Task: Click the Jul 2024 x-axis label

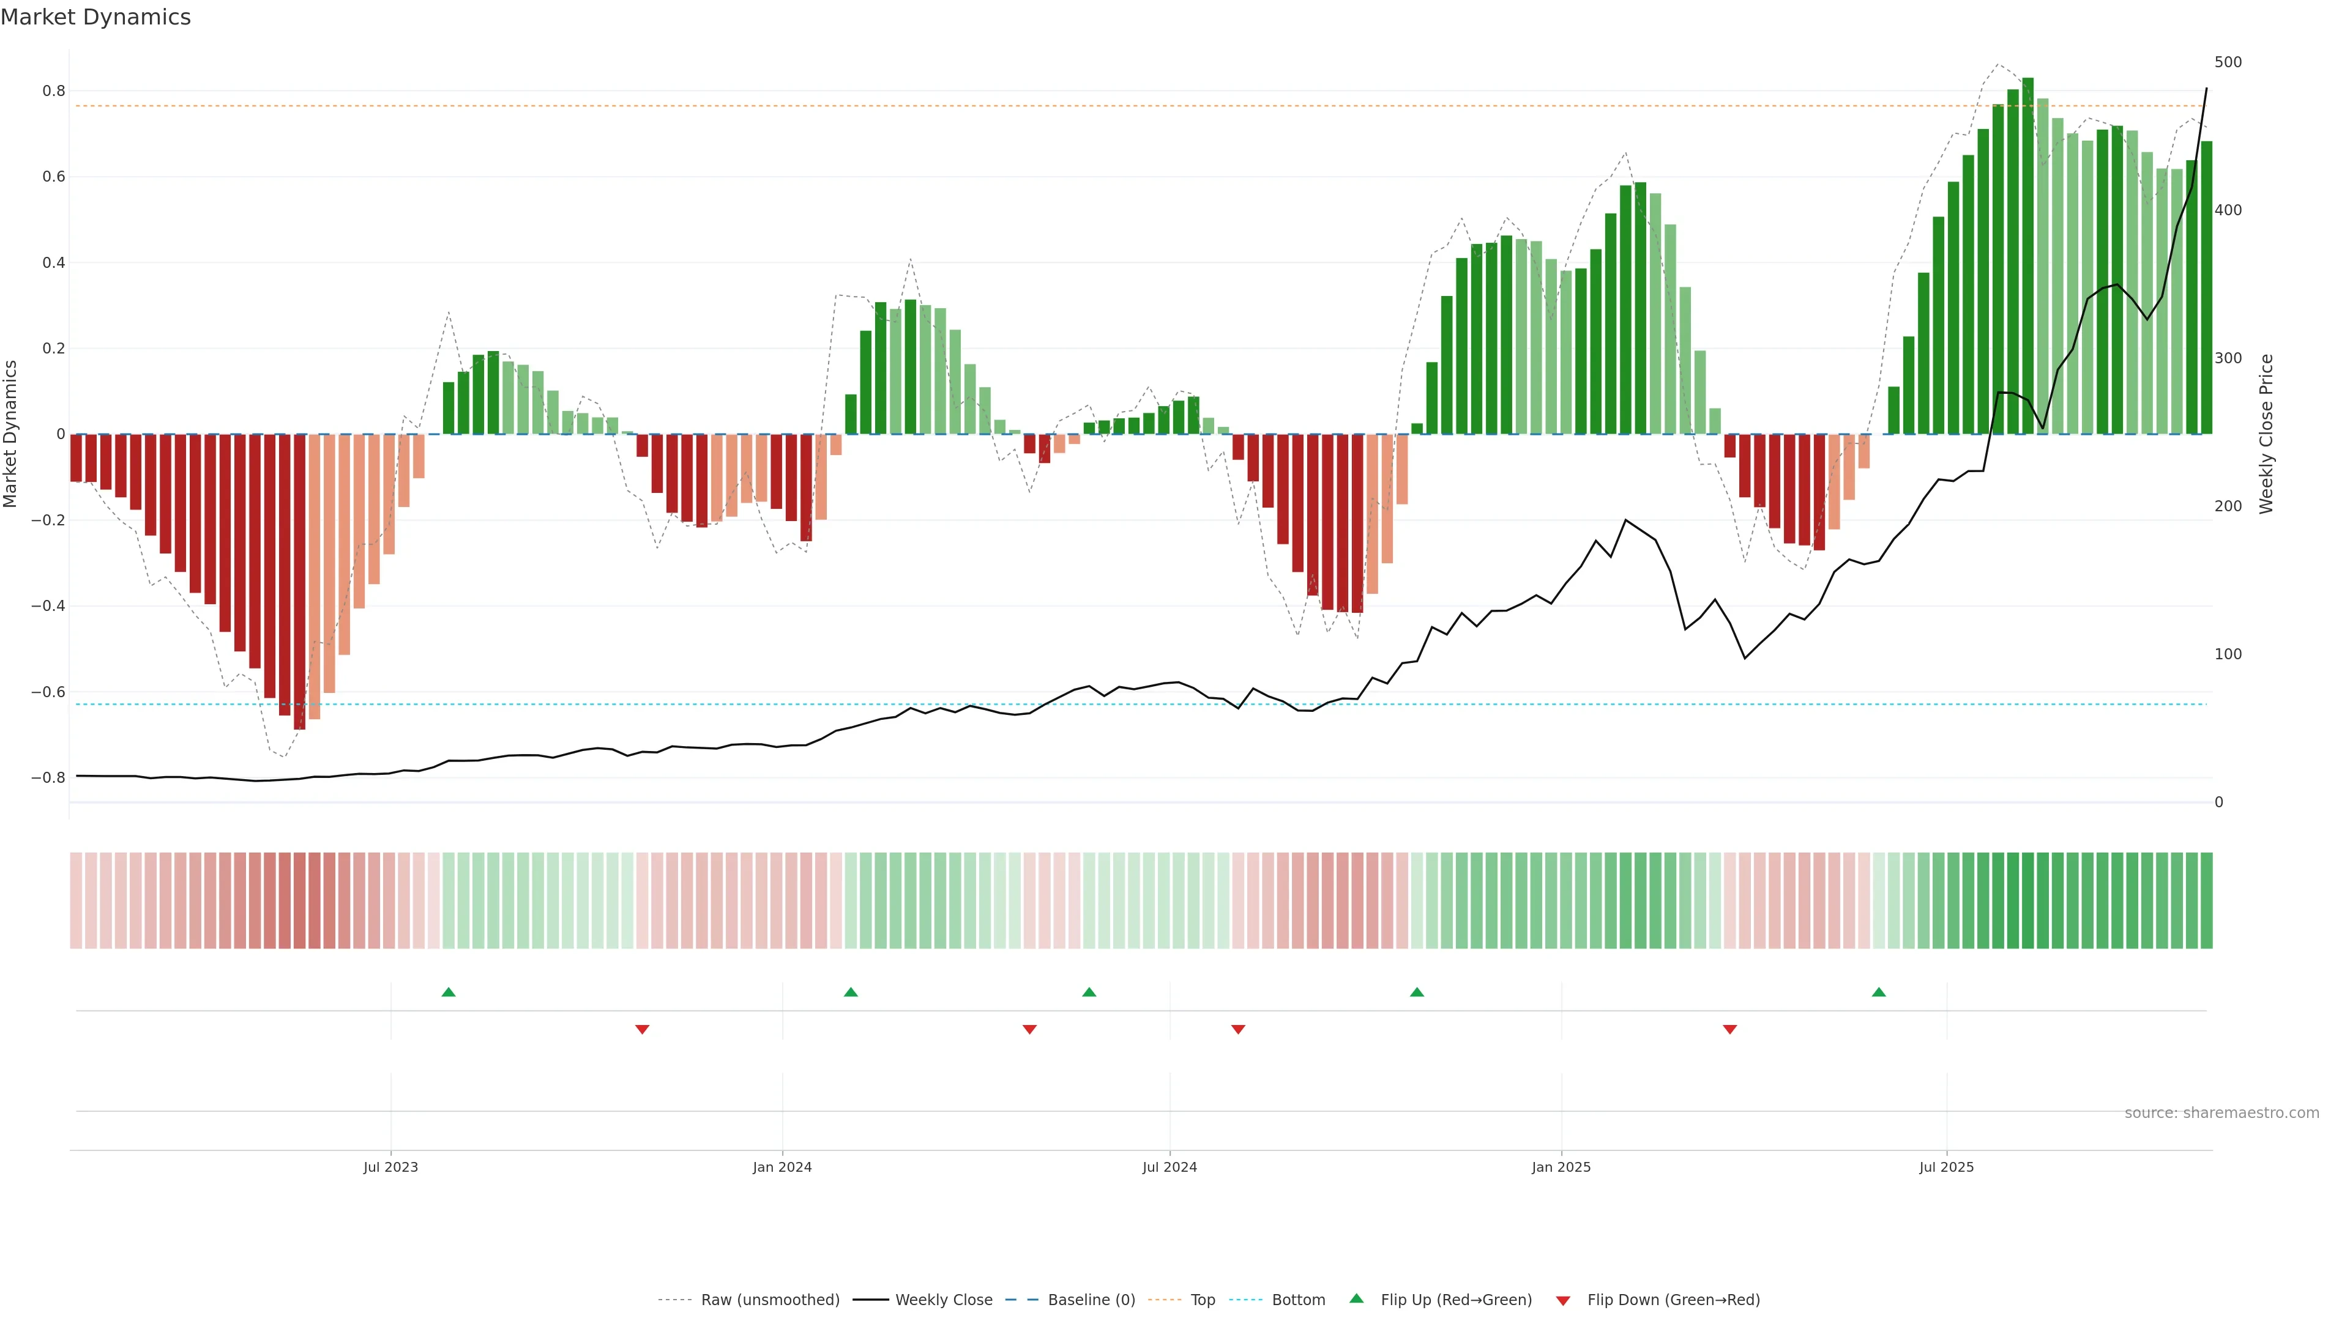Action: (1169, 1167)
